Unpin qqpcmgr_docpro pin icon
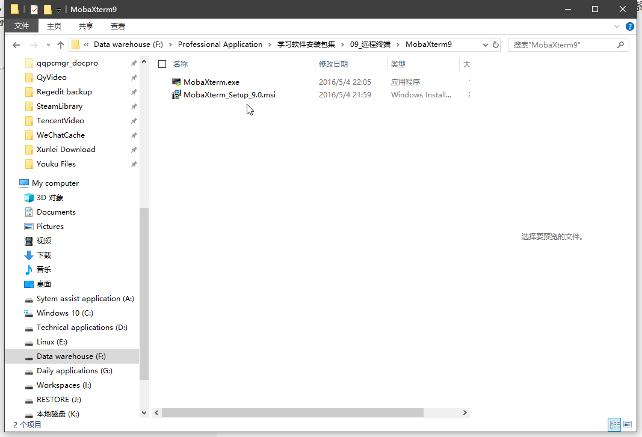 tap(134, 63)
